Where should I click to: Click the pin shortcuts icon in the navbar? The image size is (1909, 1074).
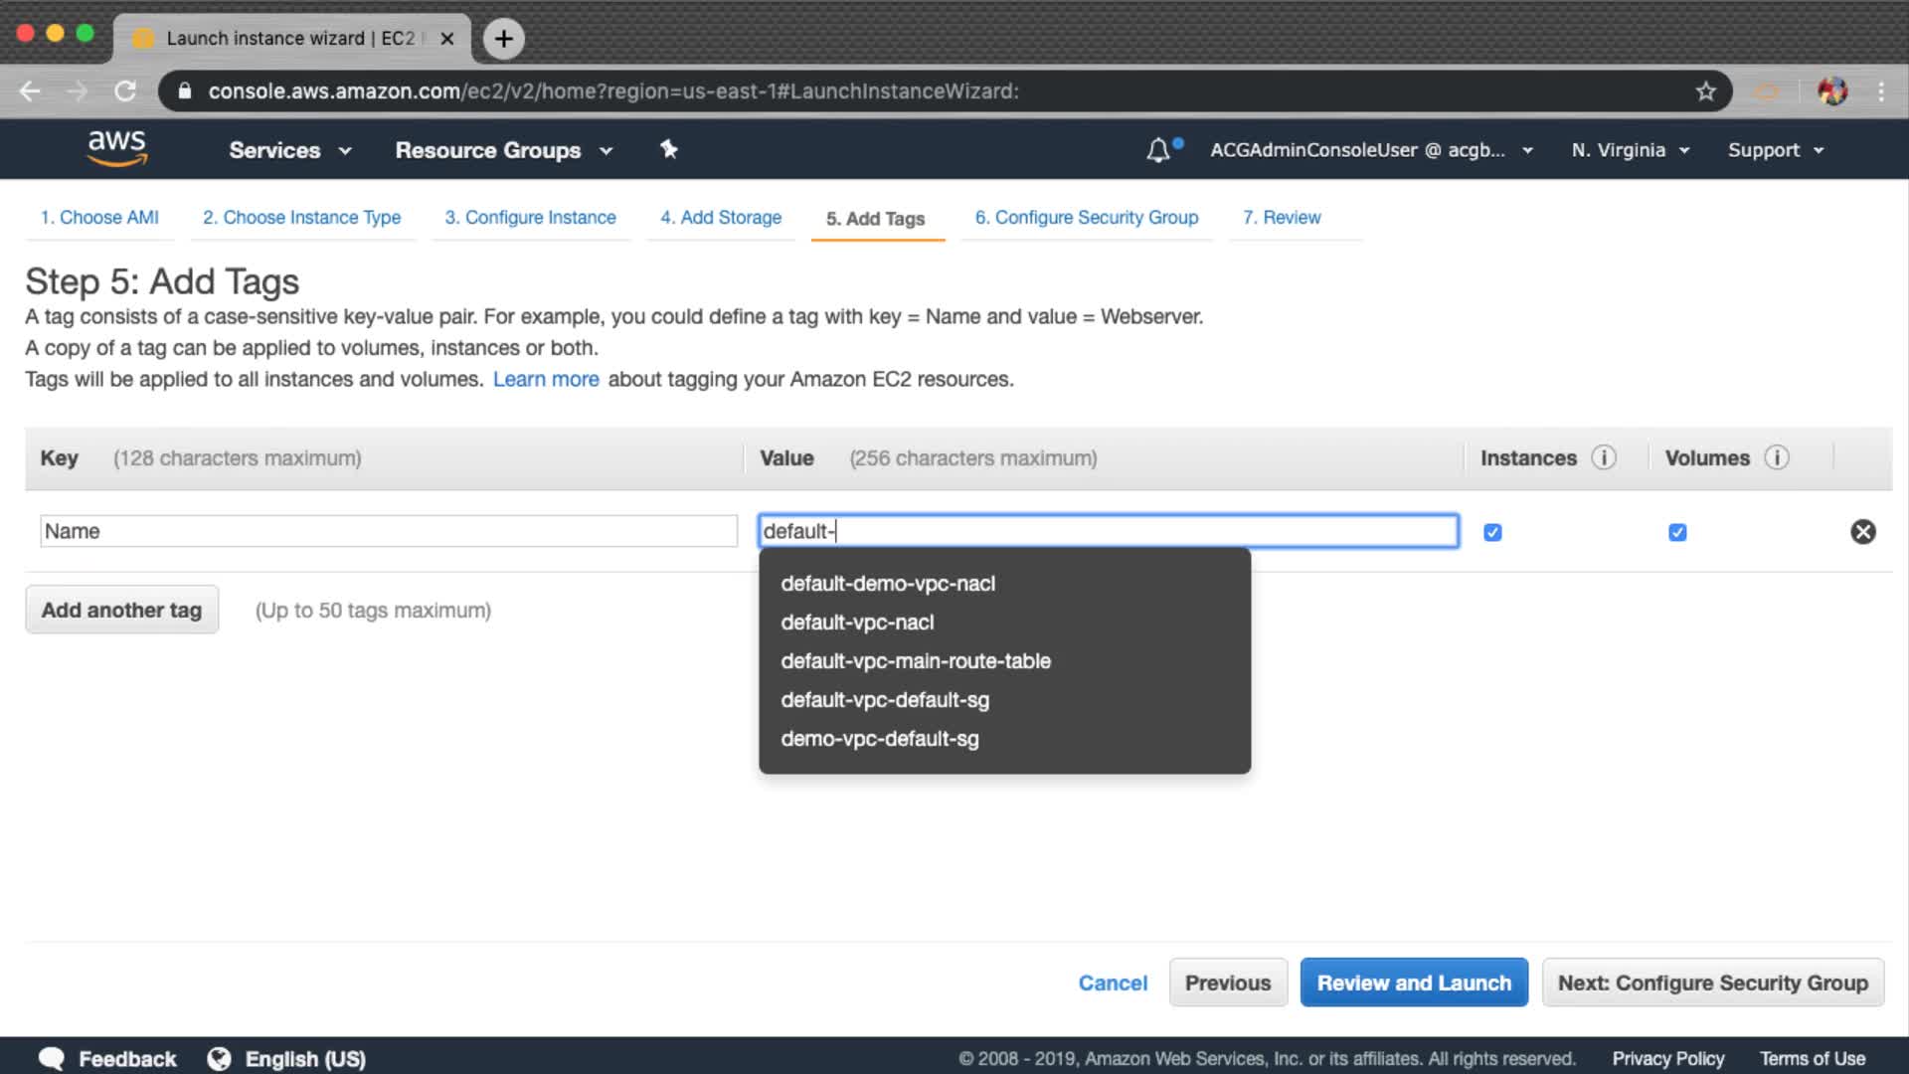coord(669,149)
